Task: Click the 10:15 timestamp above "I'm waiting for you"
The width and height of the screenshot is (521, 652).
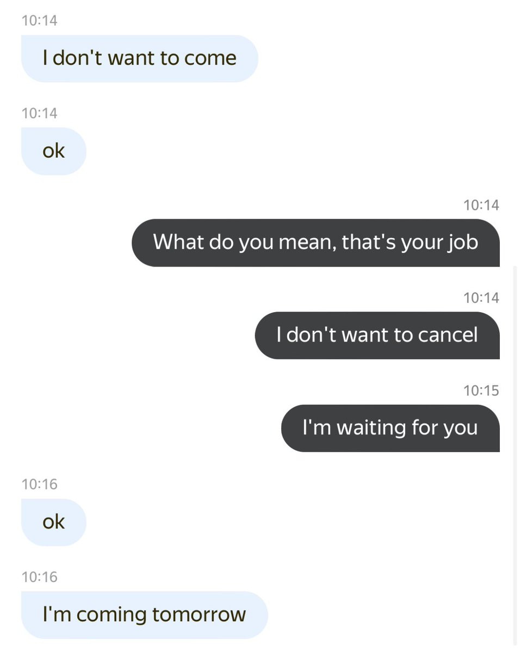Action: pyautogui.click(x=481, y=390)
